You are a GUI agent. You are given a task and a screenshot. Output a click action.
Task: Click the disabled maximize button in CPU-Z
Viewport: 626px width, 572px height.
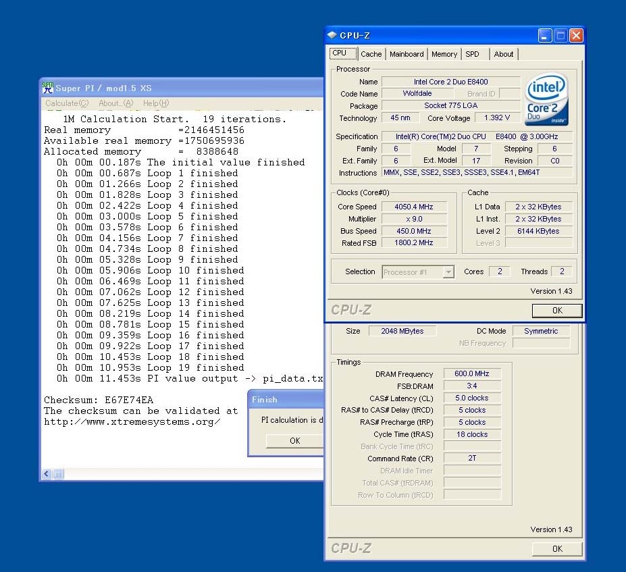coord(560,36)
